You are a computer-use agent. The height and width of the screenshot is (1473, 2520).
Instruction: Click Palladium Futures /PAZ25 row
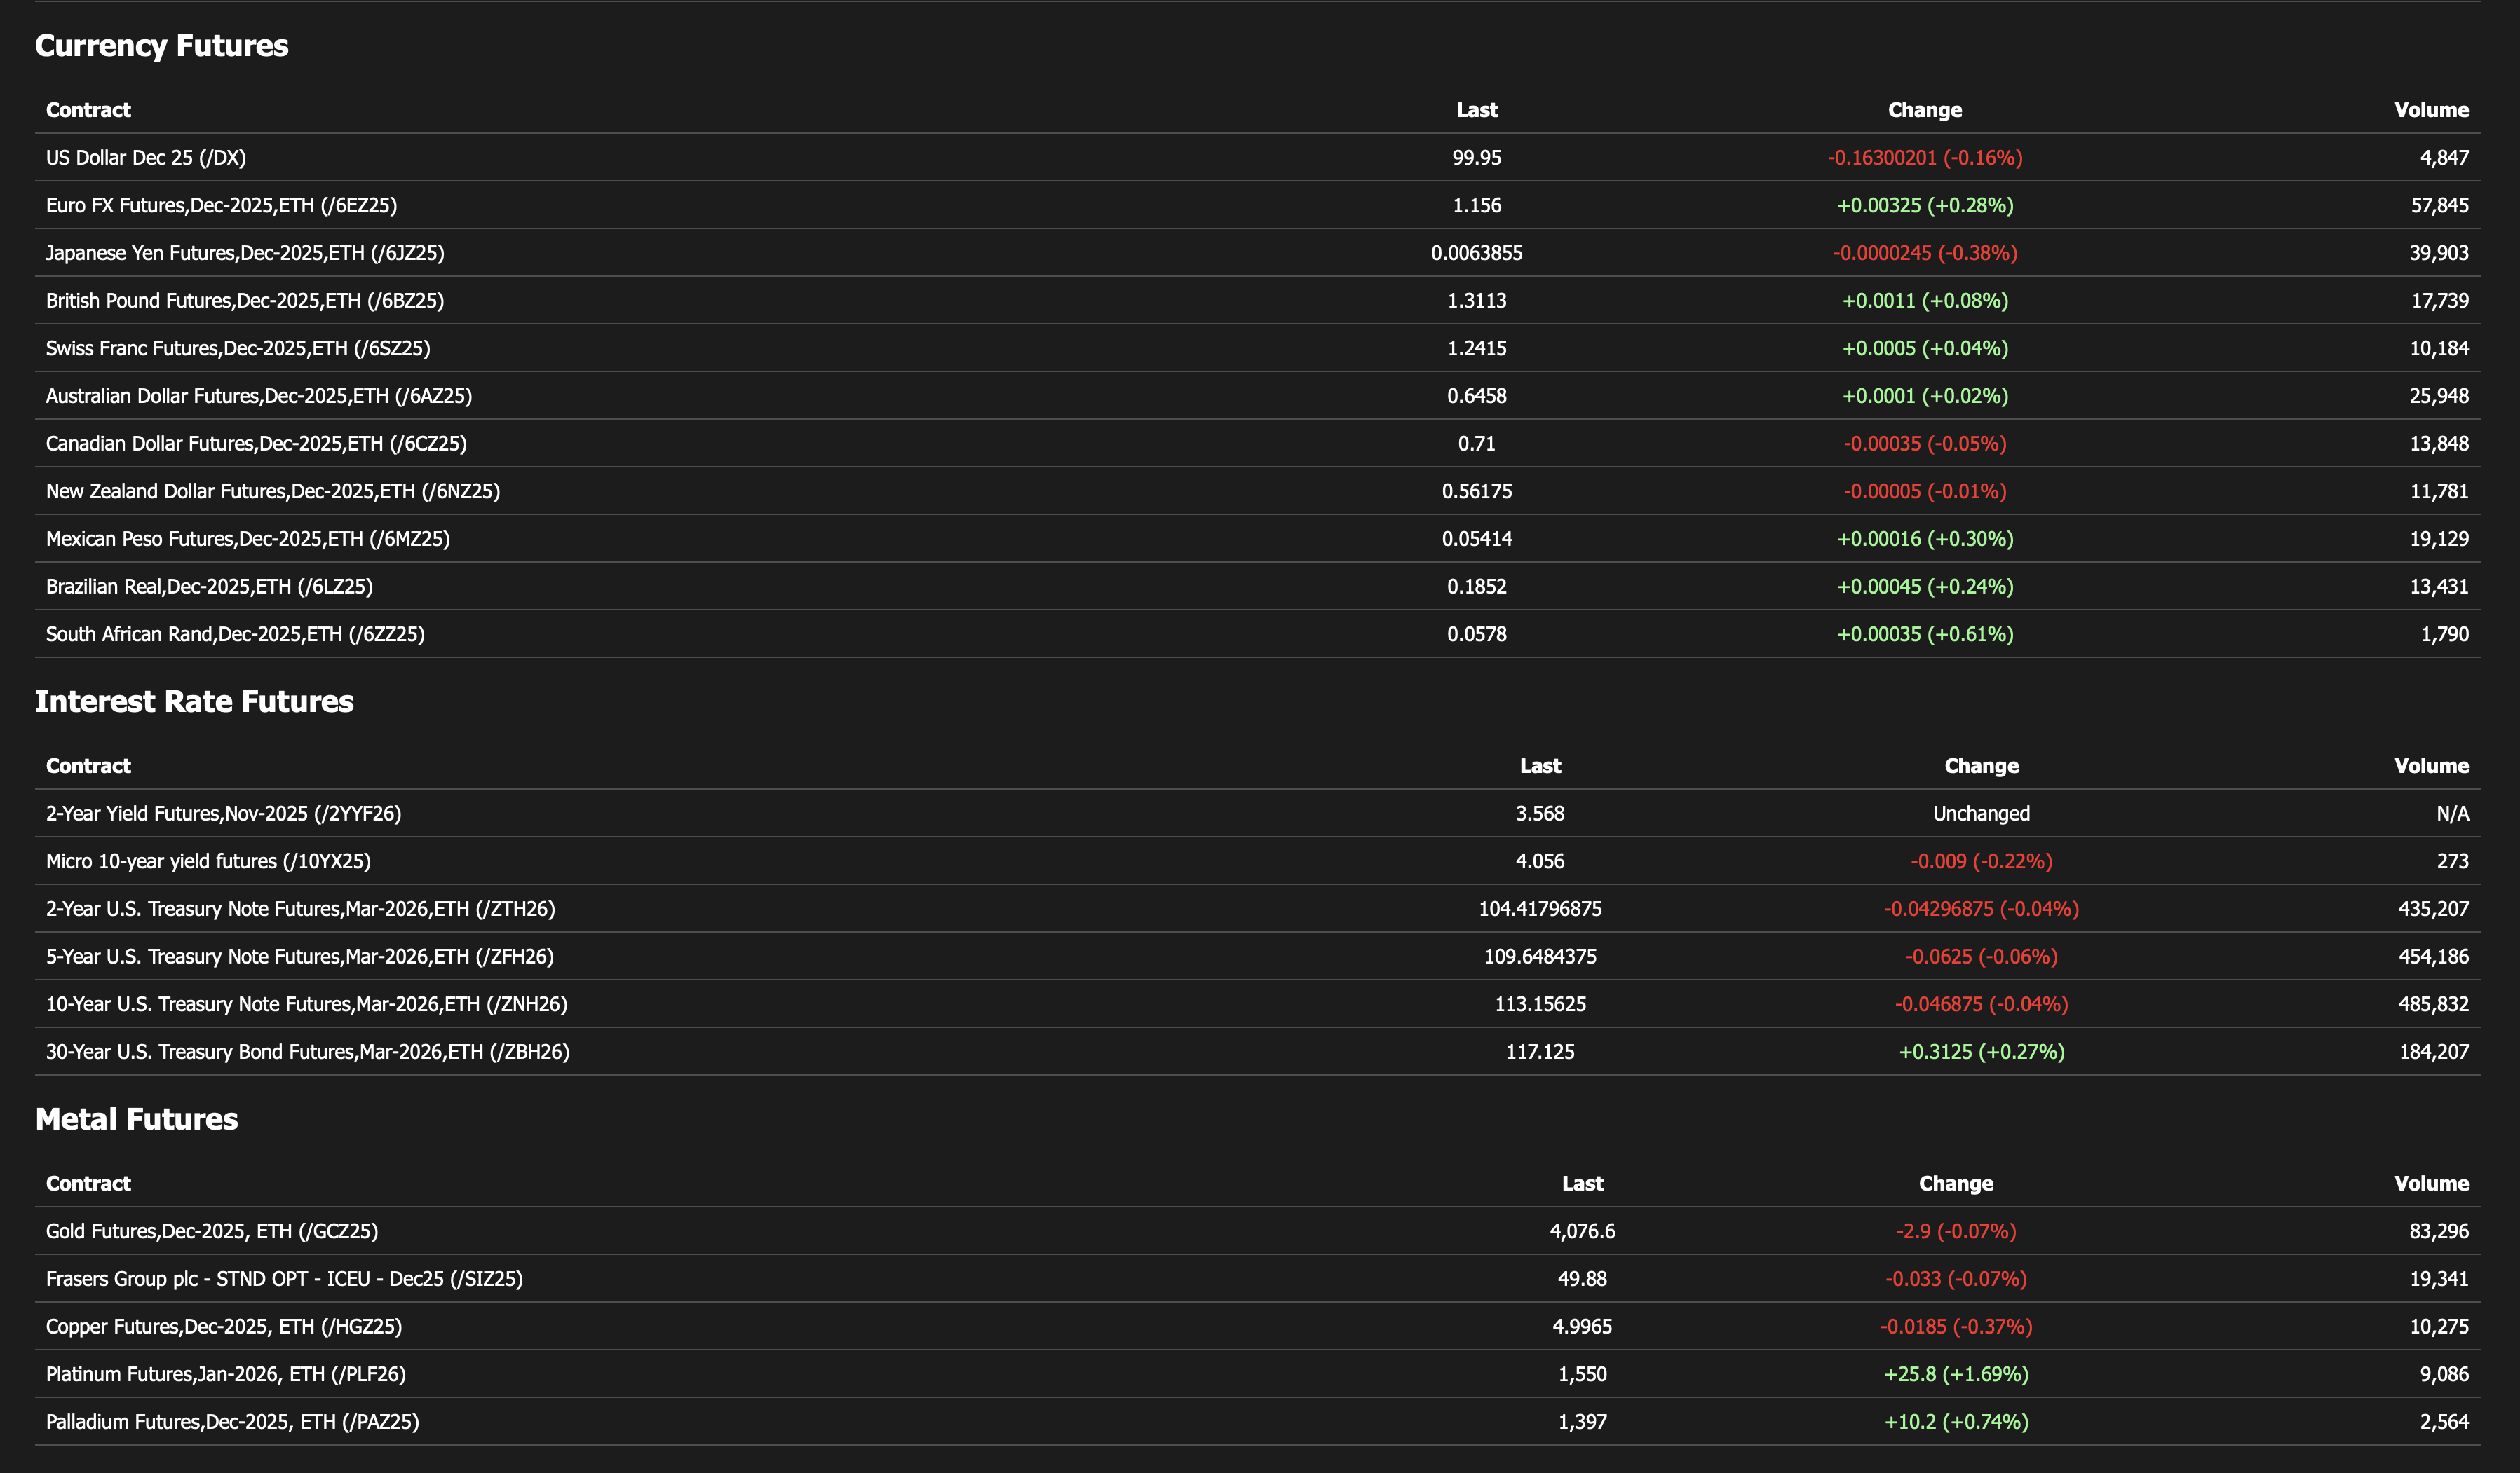[x=232, y=1422]
